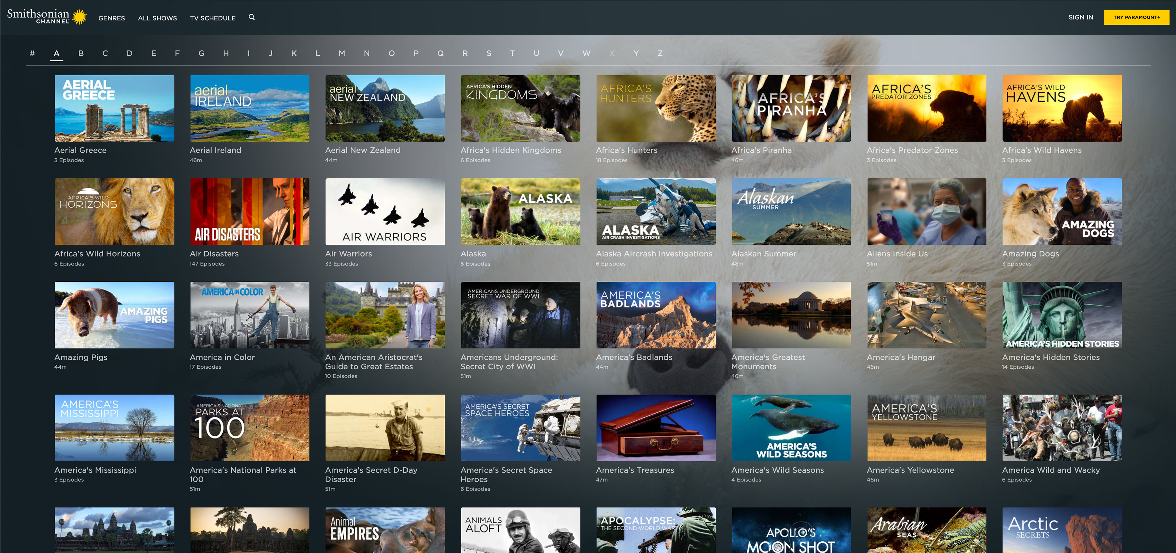Open America's Mississippi thumbnail
The height and width of the screenshot is (553, 1176).
pos(114,427)
